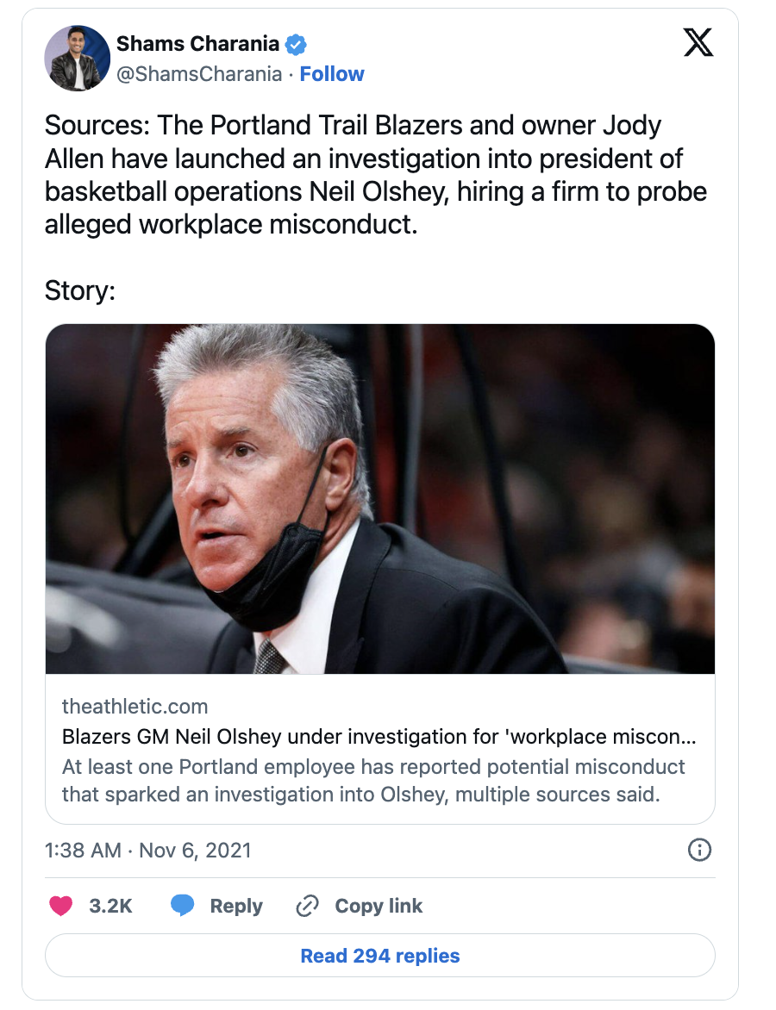Open the Blazers GM Neil Olshey headline
The height and width of the screenshot is (1010, 776).
(x=379, y=736)
